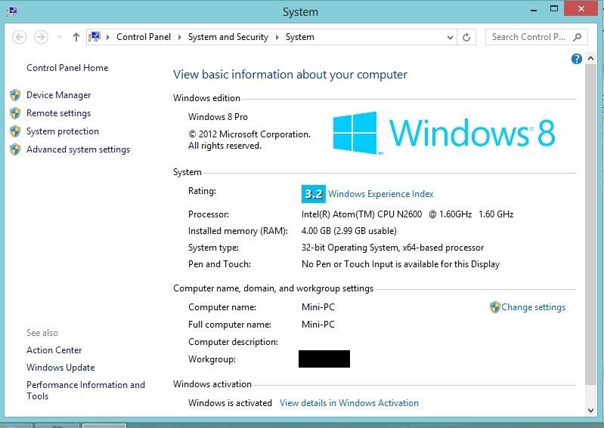Viewport: 604px width, 428px height.
Task: Open Device Manager link
Action: tap(58, 95)
